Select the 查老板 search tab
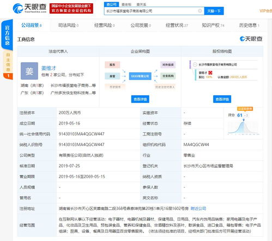This screenshot has height=241, width=272. point(126,4)
